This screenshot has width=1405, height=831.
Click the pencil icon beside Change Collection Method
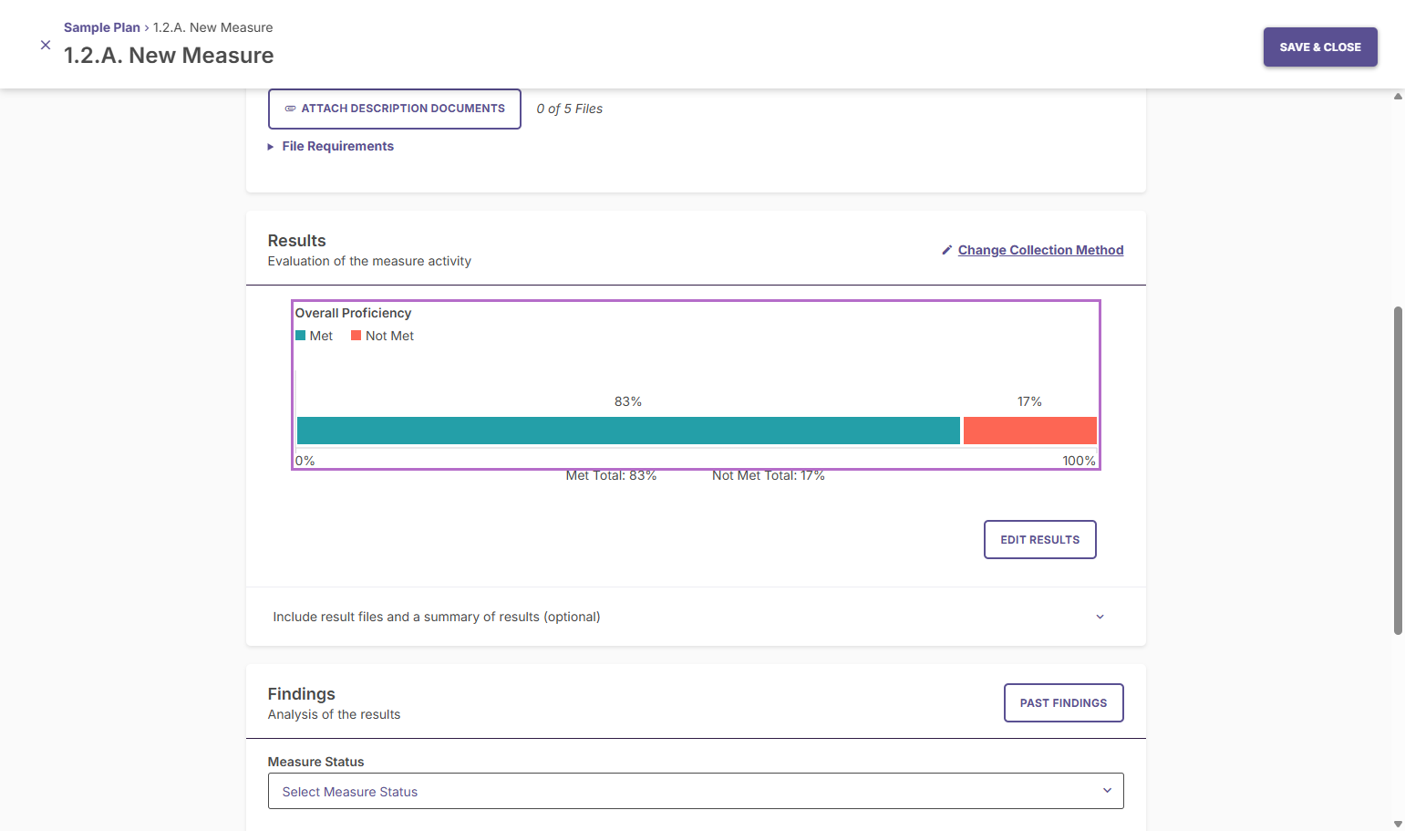point(947,250)
